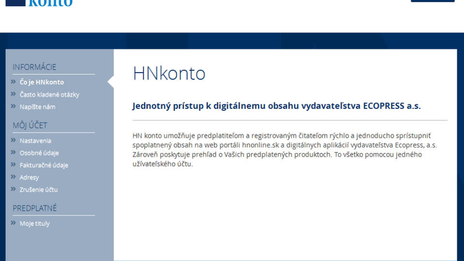Click the double-arrow icon beside 'Čo je HNkonto'
This screenshot has height=261, width=464.
click(14, 82)
